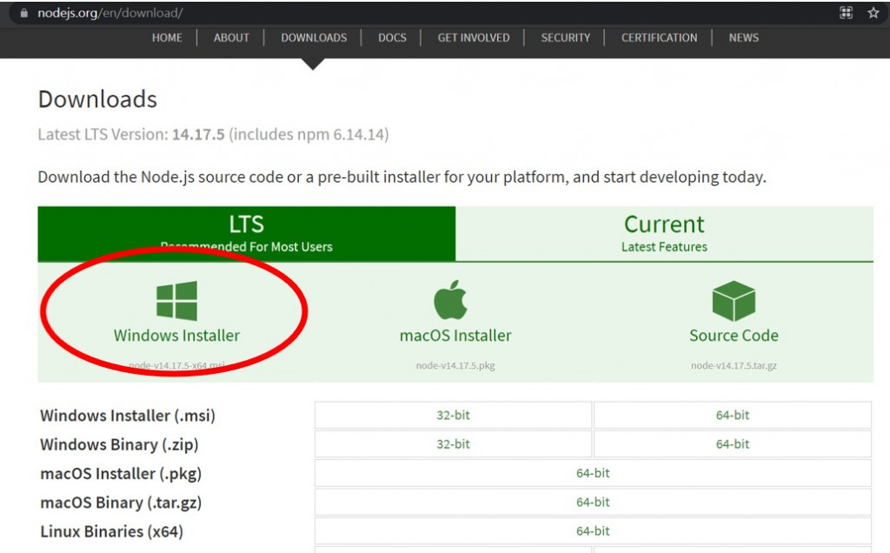Click the padlock site-info icon

coord(23,13)
